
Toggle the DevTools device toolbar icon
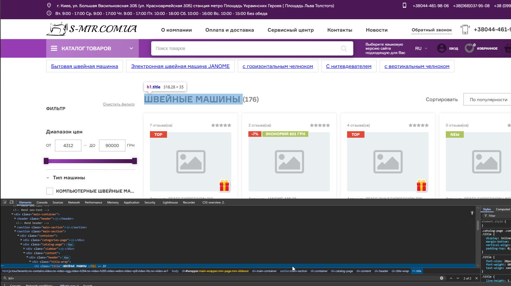pos(12,202)
